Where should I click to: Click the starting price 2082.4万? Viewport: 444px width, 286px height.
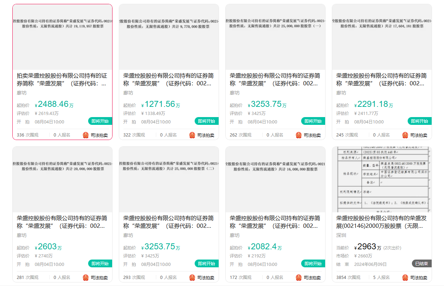pyautogui.click(x=265, y=247)
